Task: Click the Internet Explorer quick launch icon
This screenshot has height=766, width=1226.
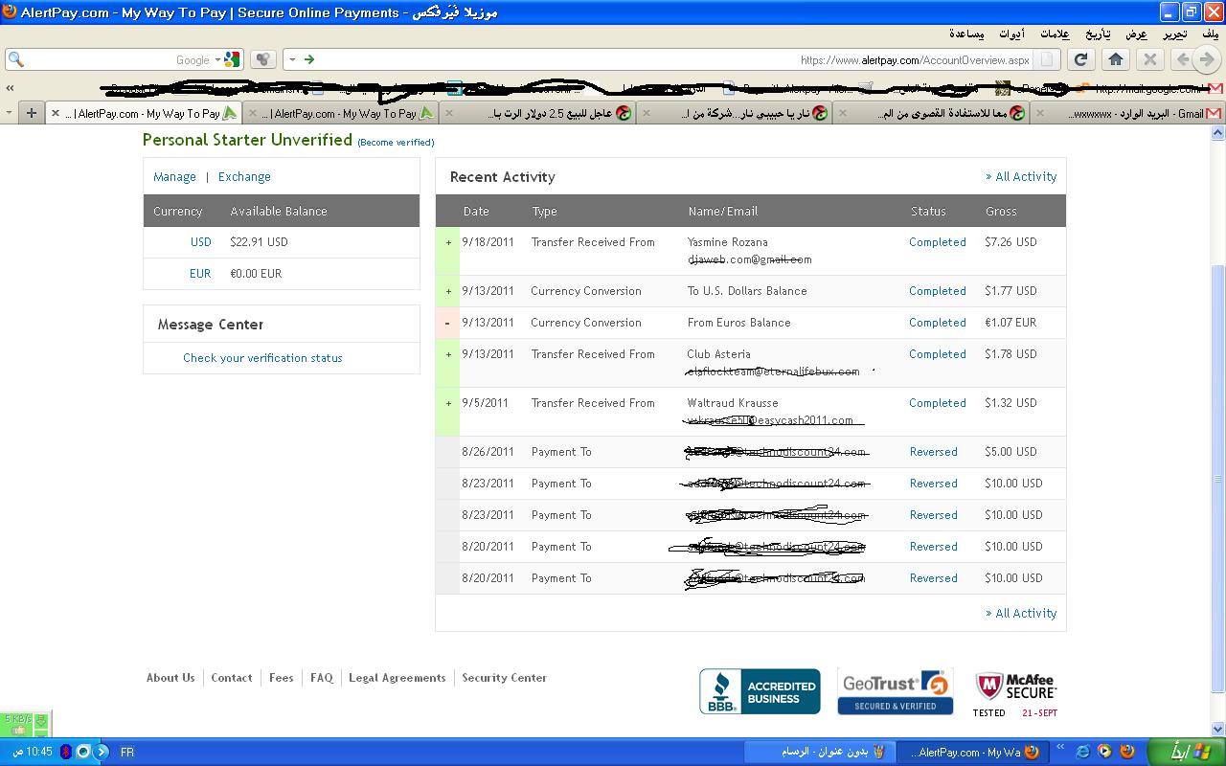Action: (1082, 753)
